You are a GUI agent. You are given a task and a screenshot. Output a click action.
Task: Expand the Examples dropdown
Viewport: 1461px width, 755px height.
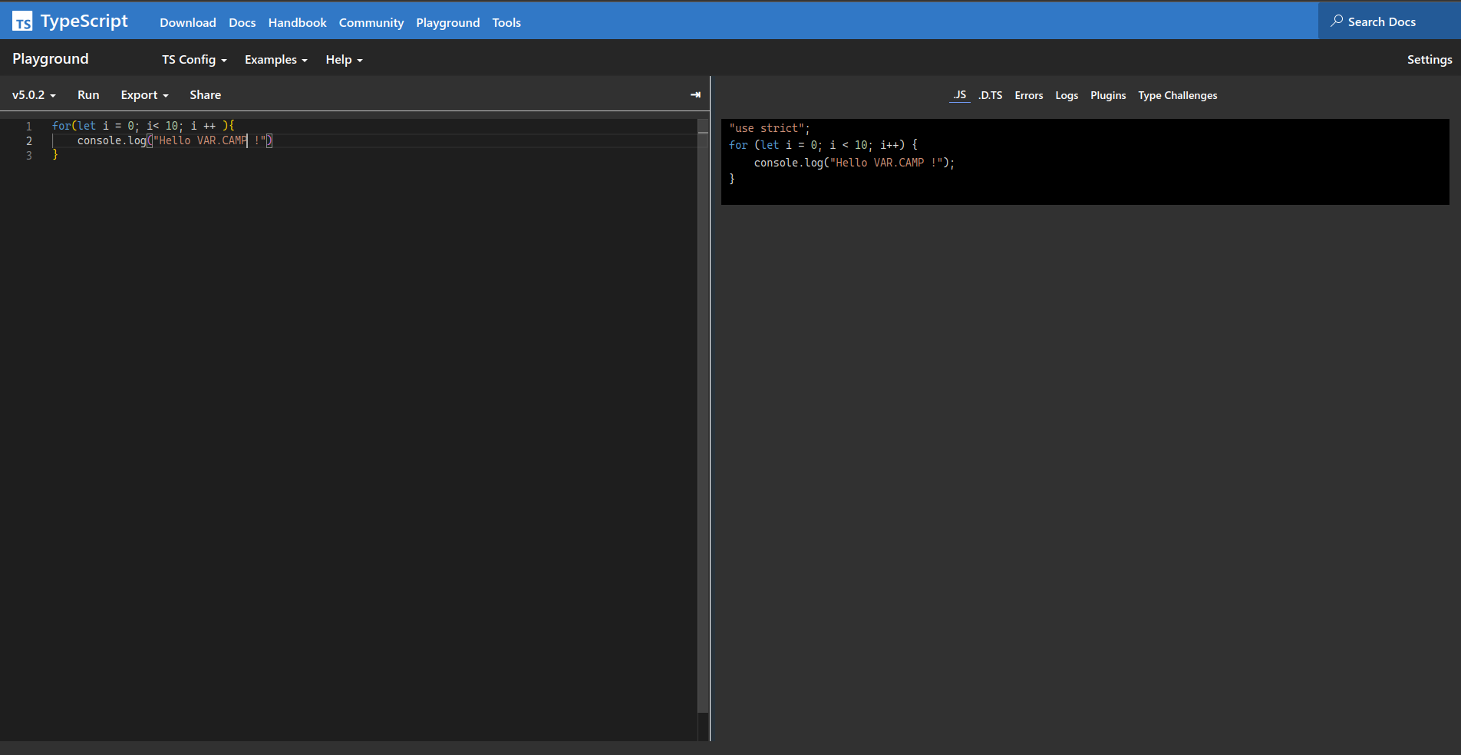click(x=276, y=60)
